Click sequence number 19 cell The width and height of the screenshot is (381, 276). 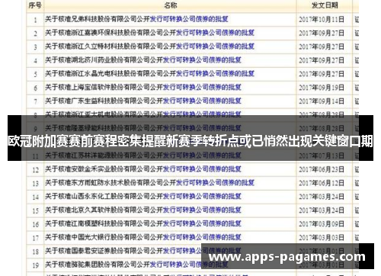[x=35, y=265]
